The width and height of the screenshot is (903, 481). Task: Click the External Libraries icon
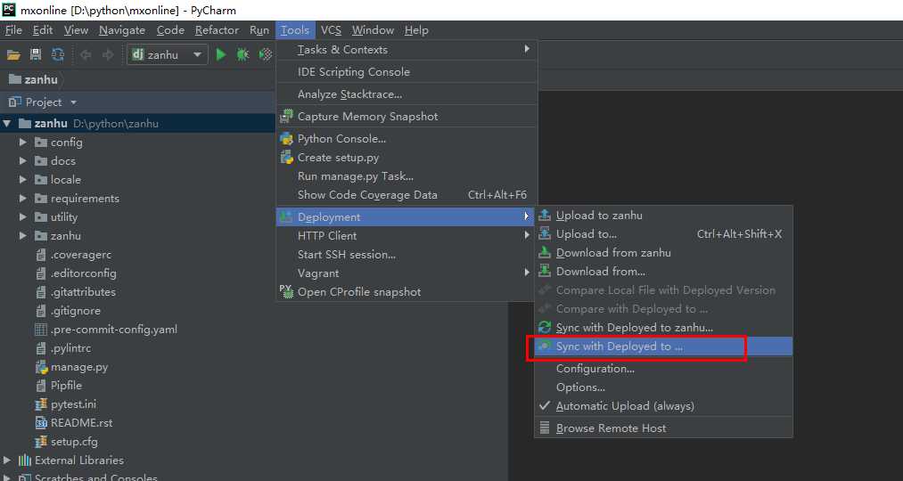(x=25, y=461)
